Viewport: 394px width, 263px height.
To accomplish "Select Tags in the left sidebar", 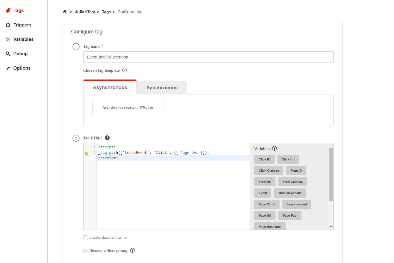I will point(18,10).
